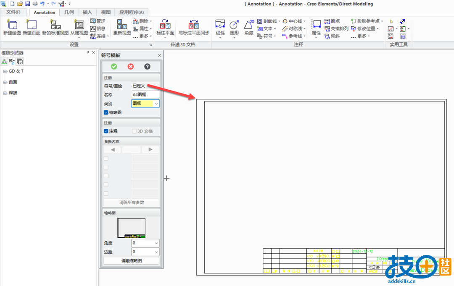Cancel symbol template with red X
Image resolution: width=454 pixels, height=286 pixels.
pyautogui.click(x=131, y=66)
